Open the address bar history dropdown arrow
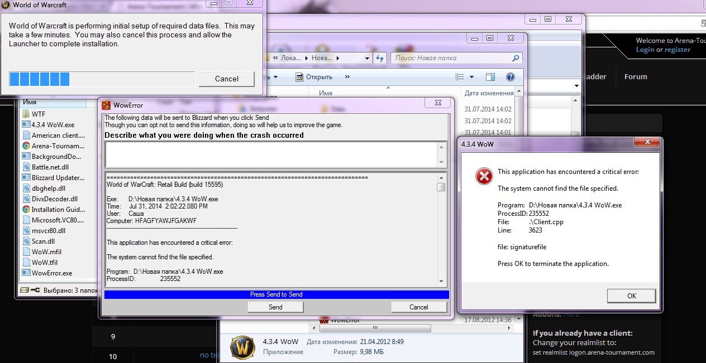This screenshot has height=363, width=706. 367,58
